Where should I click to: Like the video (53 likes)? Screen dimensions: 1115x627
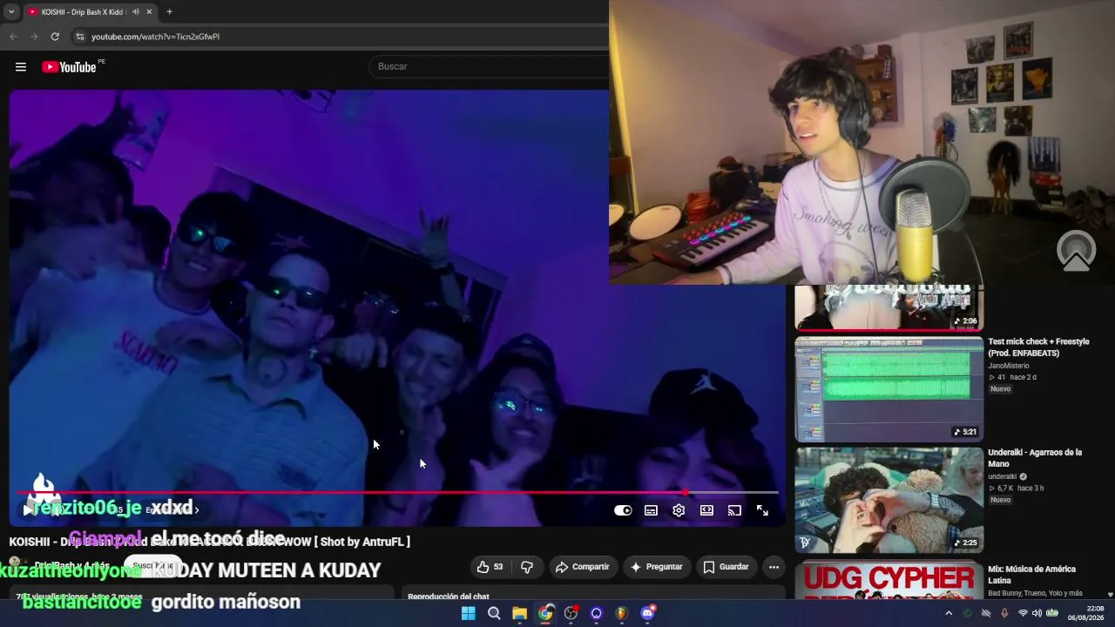point(490,567)
